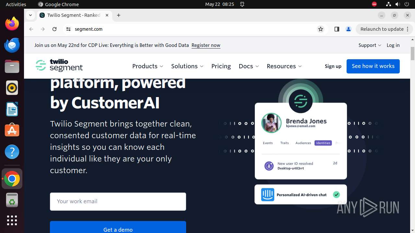Screen dimensions: 415x233
Task: Click the Sign up link
Action: pyautogui.click(x=333, y=66)
